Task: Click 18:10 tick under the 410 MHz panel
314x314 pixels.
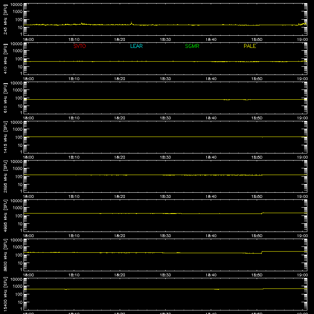Action: coord(74,79)
